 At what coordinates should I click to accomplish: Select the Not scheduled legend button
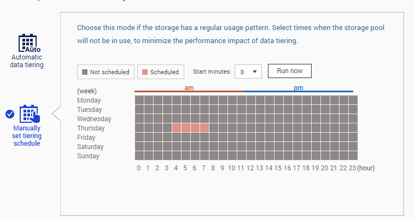(106, 72)
